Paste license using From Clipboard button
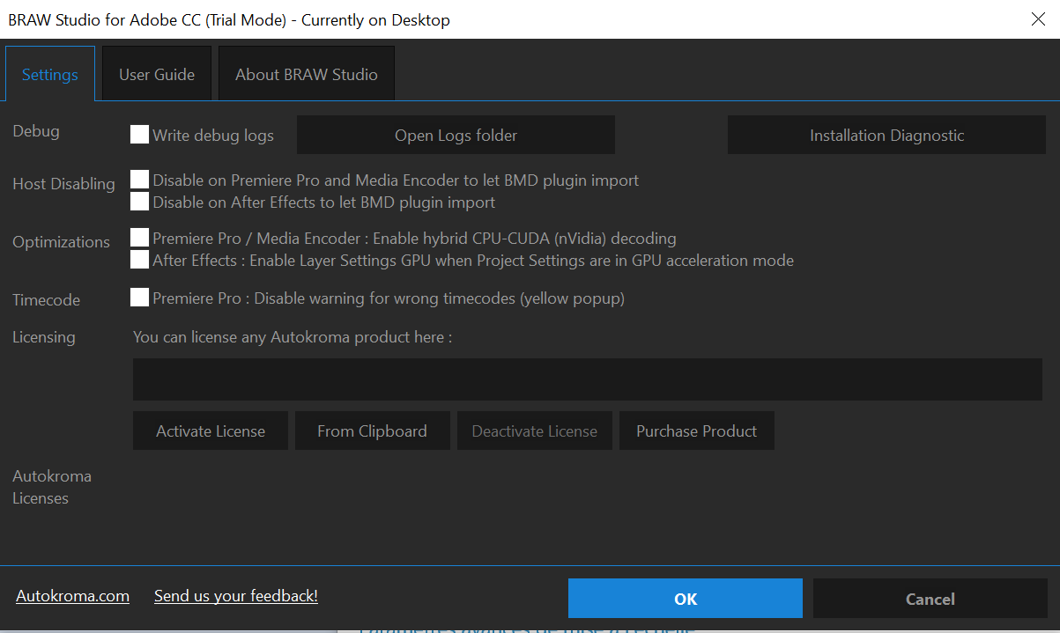1060x633 pixels. pyautogui.click(x=372, y=431)
